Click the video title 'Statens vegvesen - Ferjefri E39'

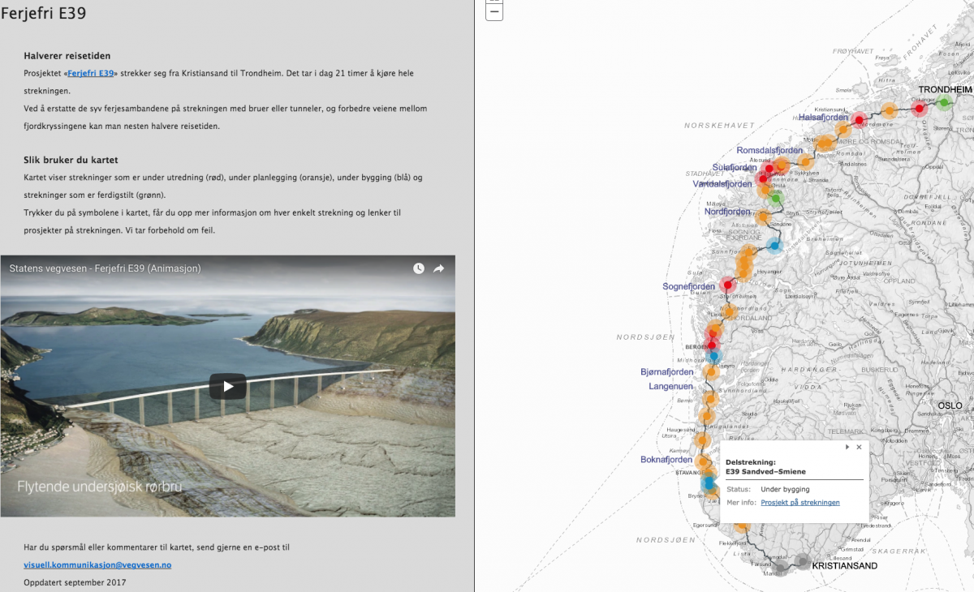click(x=105, y=268)
